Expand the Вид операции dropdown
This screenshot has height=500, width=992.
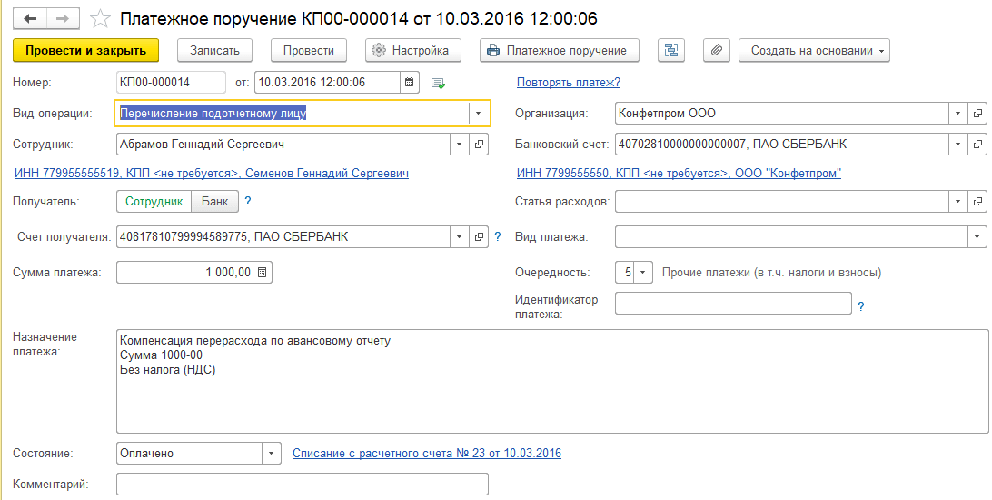click(x=478, y=114)
